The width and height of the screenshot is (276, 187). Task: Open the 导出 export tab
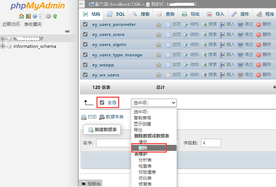(x=191, y=14)
